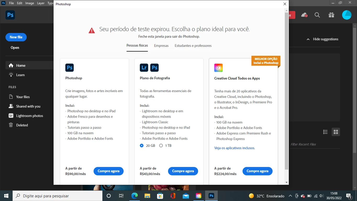Switch to grid view icon
This screenshot has width=357, height=201.
tap(336, 132)
